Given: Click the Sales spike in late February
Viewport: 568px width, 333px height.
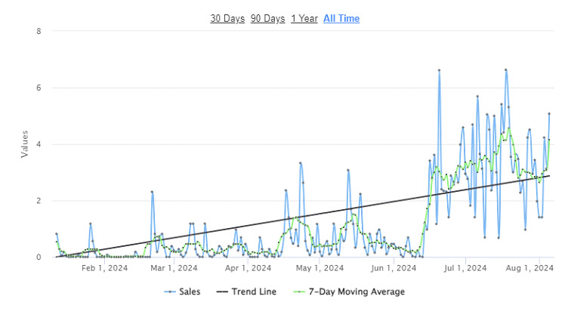Looking at the screenshot, I should tap(152, 192).
